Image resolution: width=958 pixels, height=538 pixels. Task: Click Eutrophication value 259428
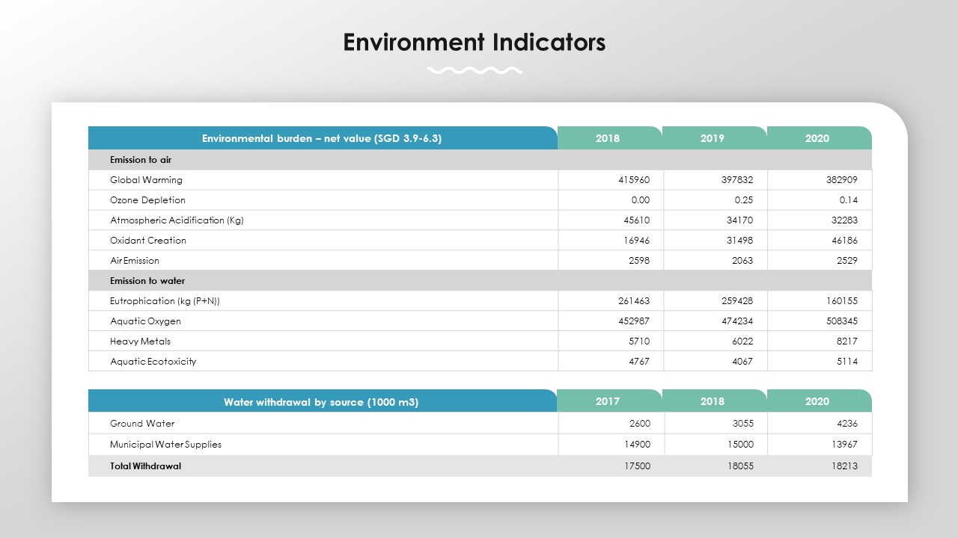coord(737,301)
